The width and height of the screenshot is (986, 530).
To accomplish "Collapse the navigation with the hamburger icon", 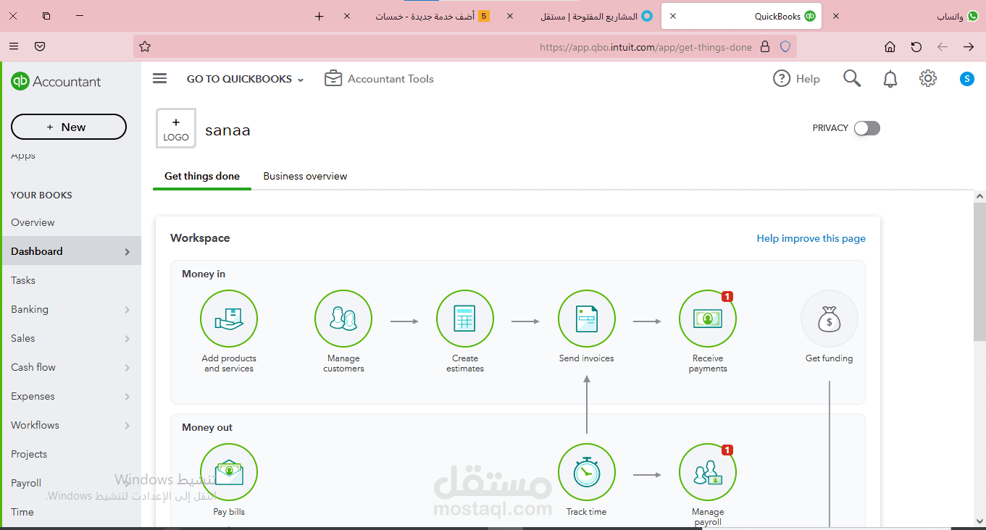I will point(160,79).
